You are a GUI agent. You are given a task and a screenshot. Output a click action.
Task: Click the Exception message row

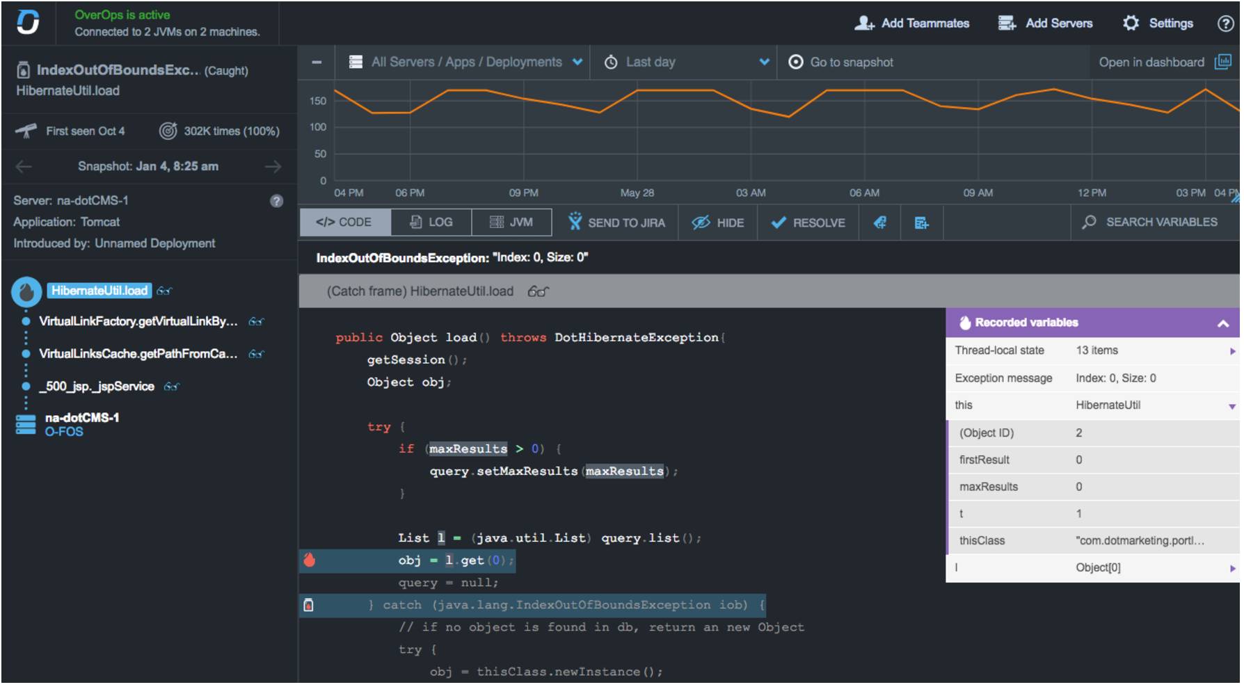pyautogui.click(x=1093, y=378)
